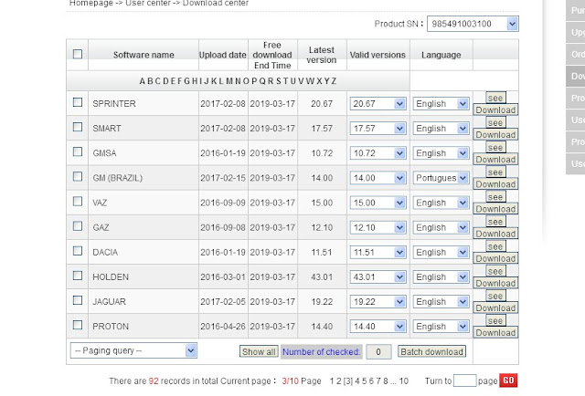Click see button for GM (BRAZIL)
The height and width of the screenshot is (396, 585).
[x=495, y=172]
